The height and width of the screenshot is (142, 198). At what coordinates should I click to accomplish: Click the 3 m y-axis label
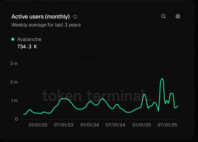[14, 63]
